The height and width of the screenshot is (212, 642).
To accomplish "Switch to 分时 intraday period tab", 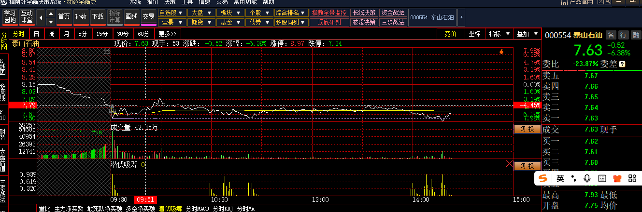I will (x=19, y=34).
